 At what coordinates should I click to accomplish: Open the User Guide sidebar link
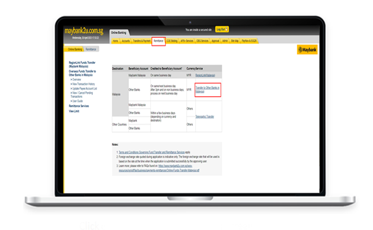(76, 101)
